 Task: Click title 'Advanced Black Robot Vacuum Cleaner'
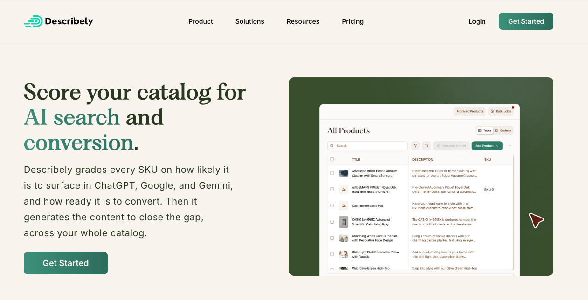(x=374, y=173)
